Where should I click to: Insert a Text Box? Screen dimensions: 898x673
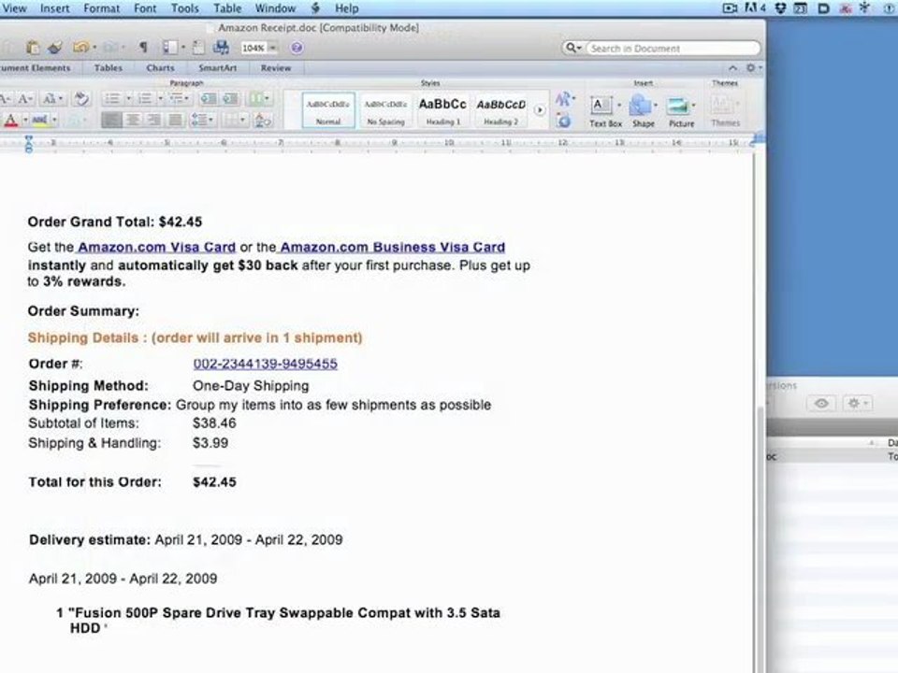tap(605, 110)
